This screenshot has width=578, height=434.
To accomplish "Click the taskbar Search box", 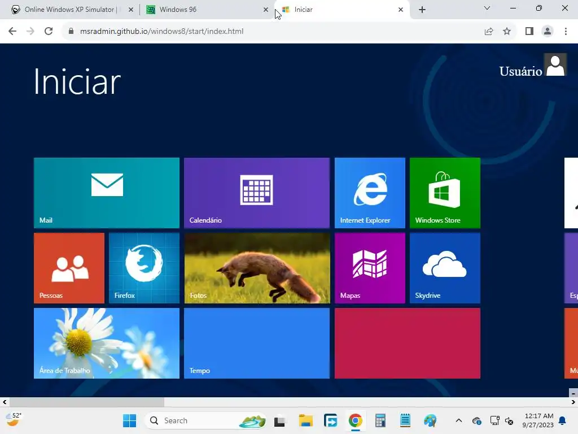I will point(205,420).
